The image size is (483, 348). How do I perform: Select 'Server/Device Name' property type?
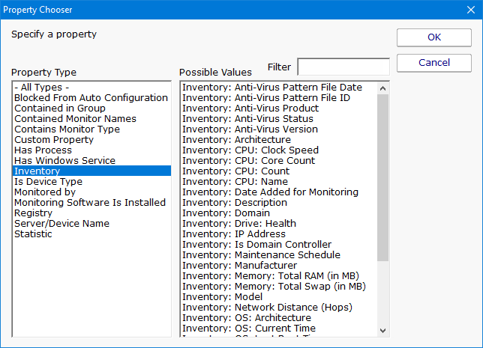[x=61, y=224]
